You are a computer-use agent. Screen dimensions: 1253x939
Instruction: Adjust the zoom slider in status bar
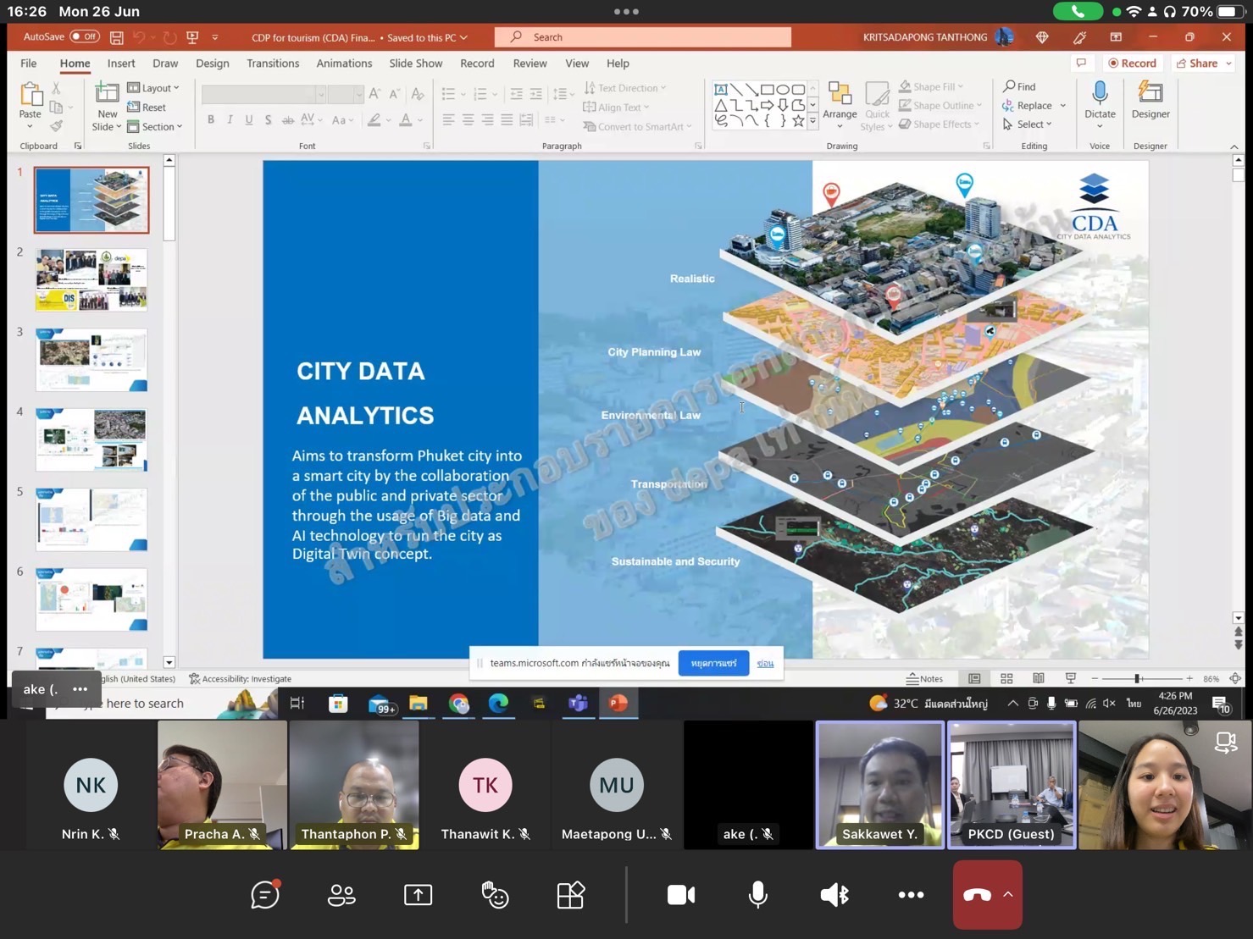coord(1138,679)
